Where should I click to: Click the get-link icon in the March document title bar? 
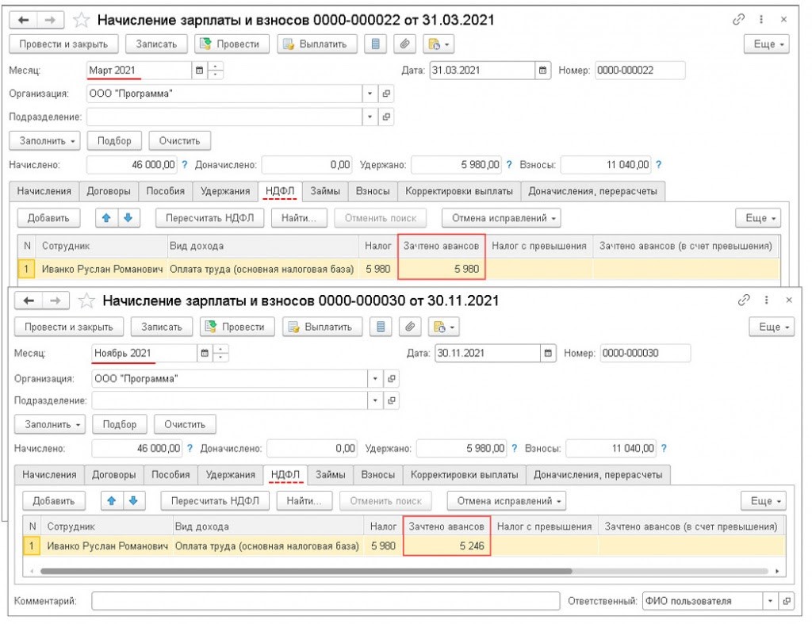tap(737, 19)
